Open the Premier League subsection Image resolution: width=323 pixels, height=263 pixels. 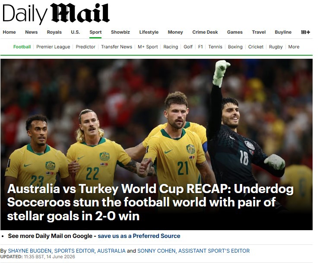(53, 47)
